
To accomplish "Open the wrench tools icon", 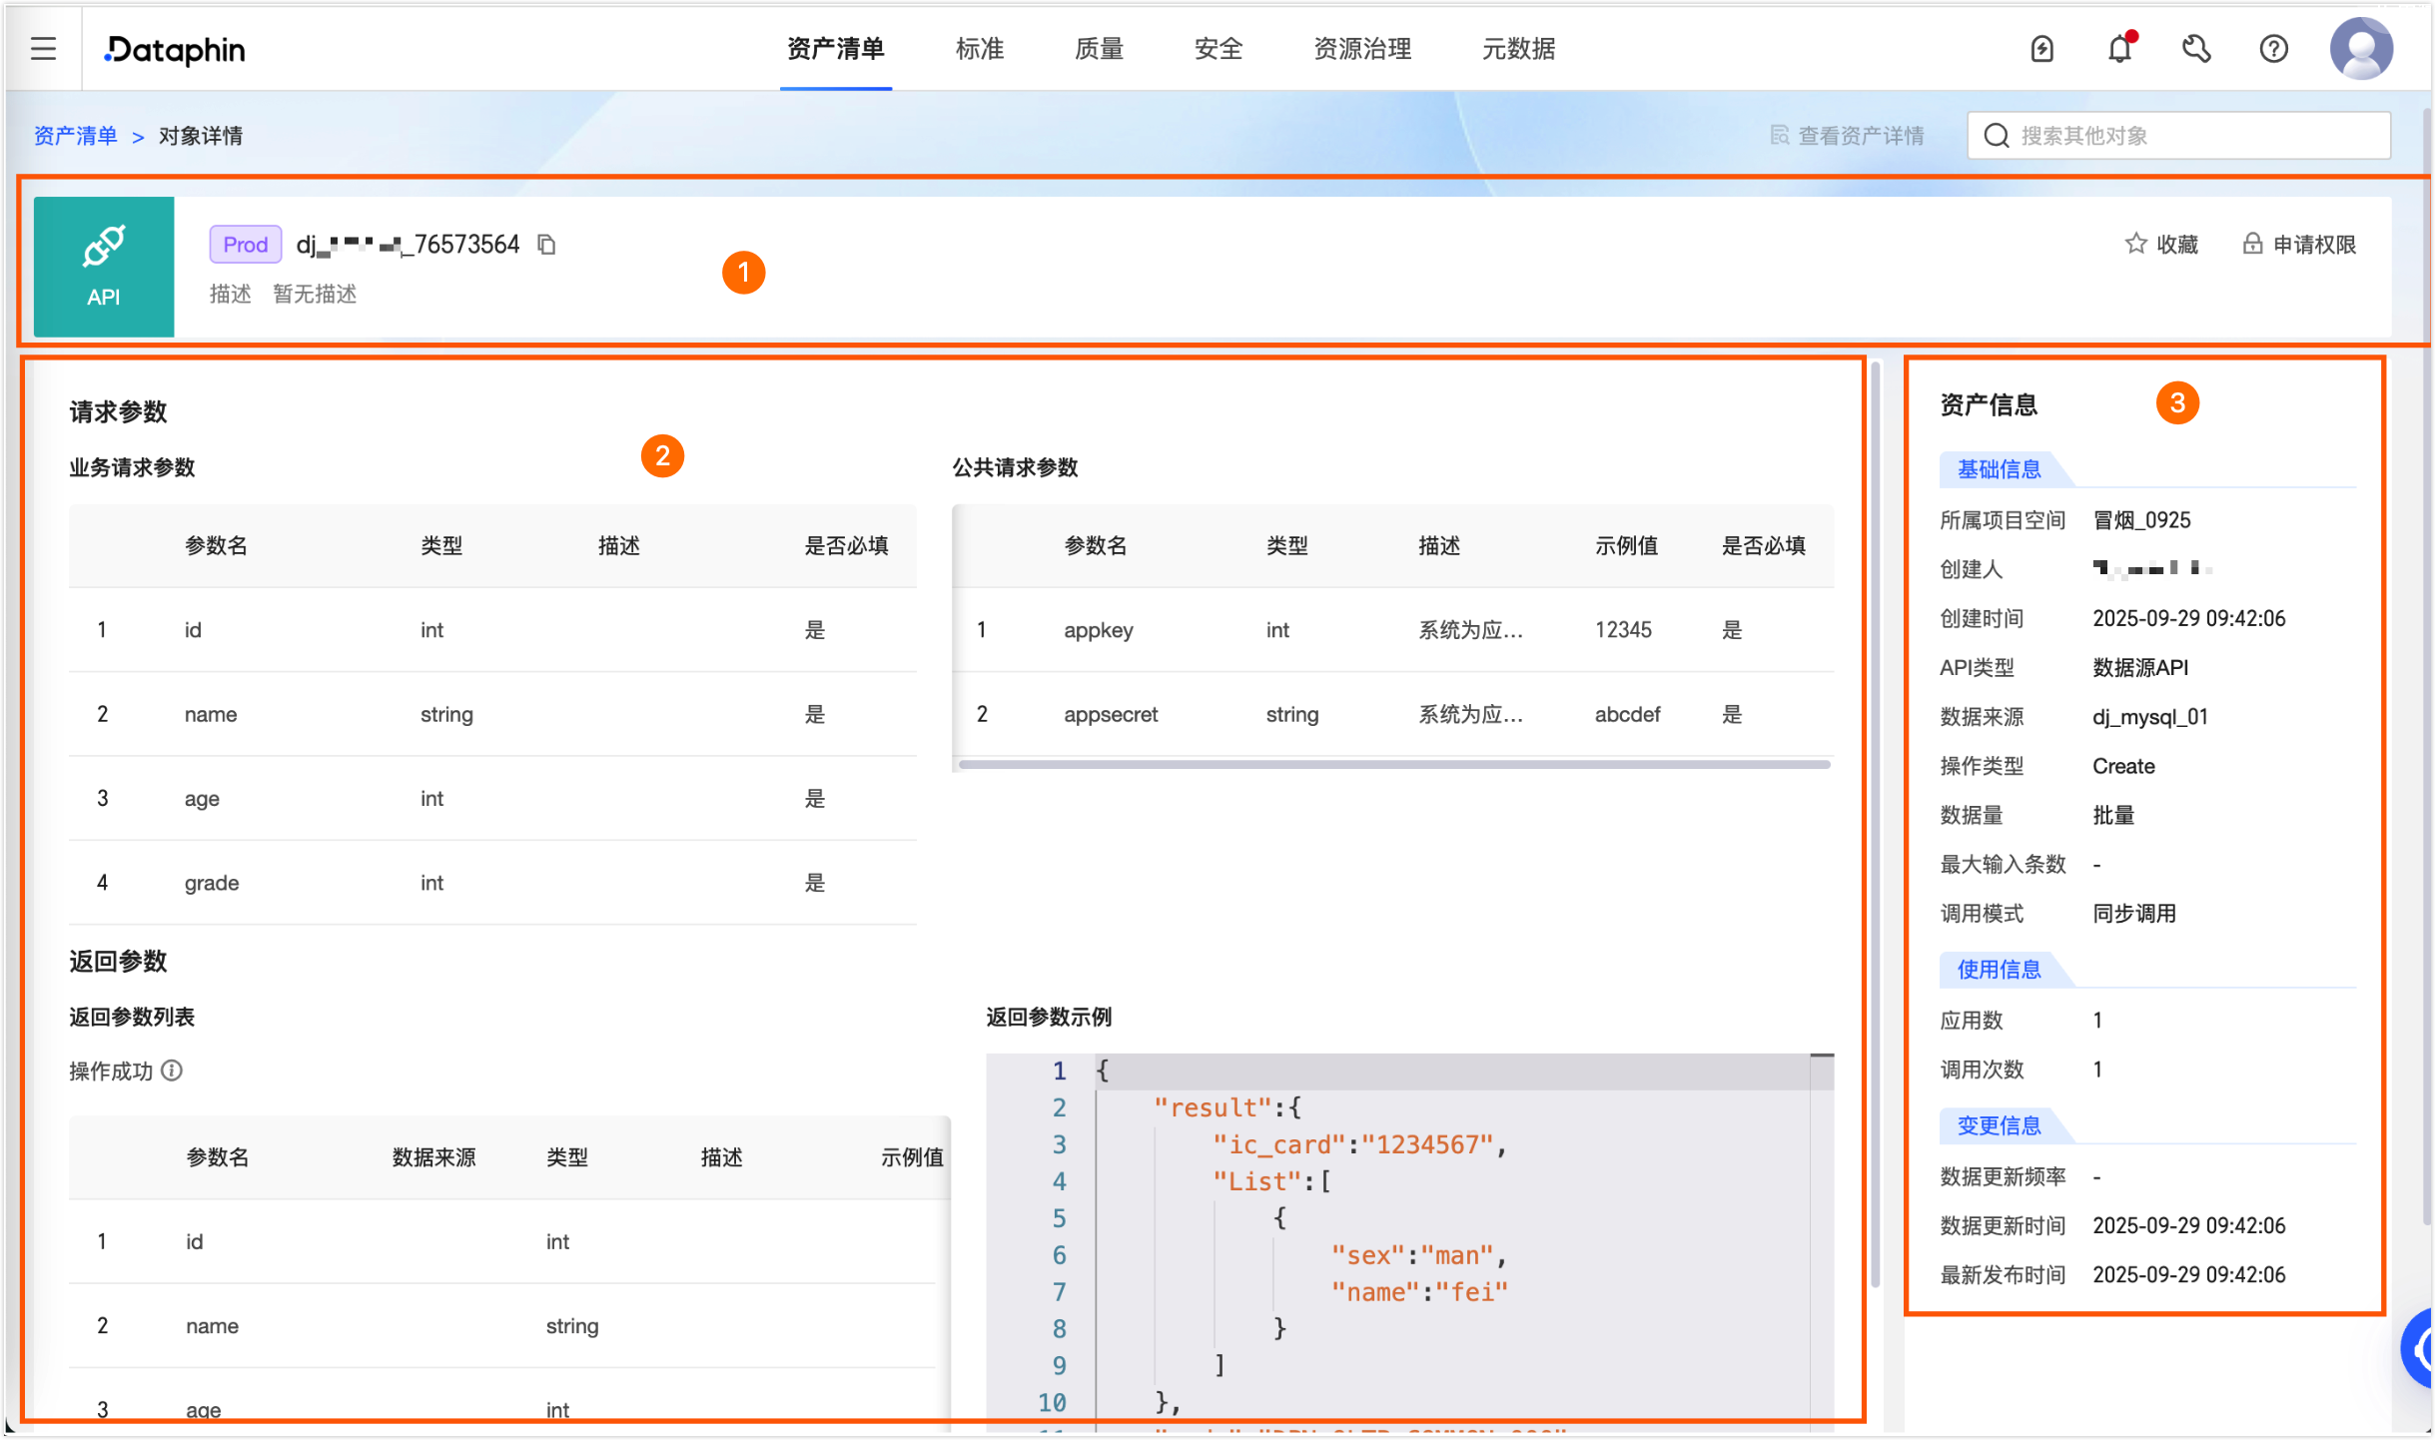I will 2196,48.
